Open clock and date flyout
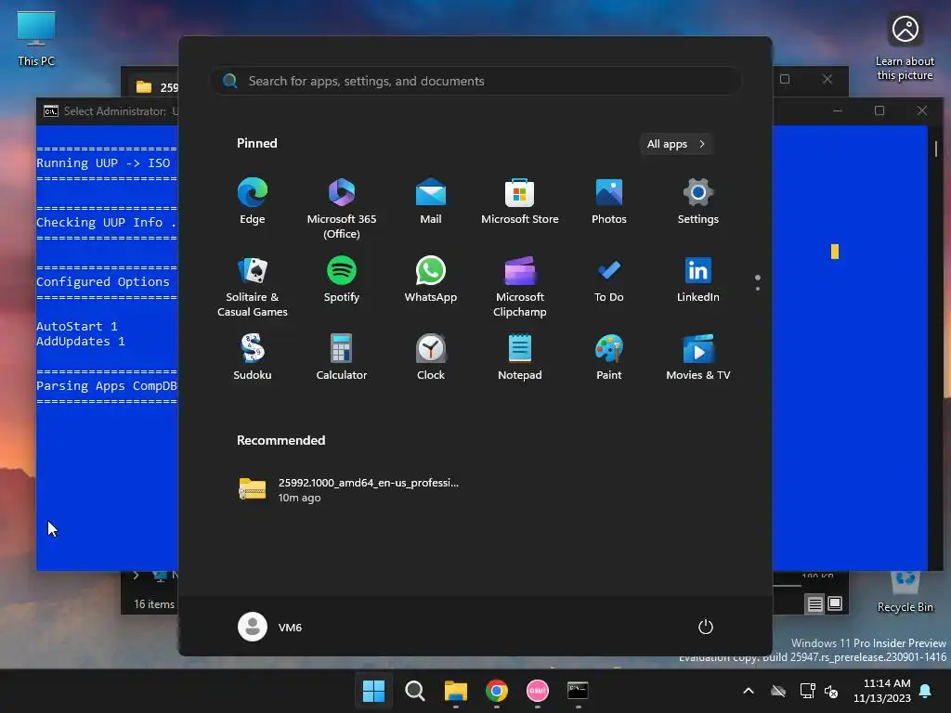This screenshot has width=951, height=713. pos(882,691)
